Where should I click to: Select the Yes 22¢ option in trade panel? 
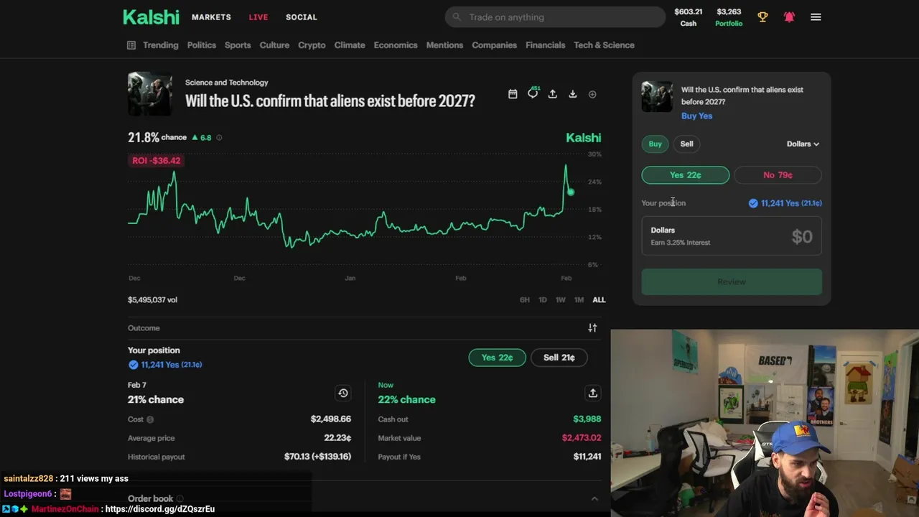click(686, 175)
